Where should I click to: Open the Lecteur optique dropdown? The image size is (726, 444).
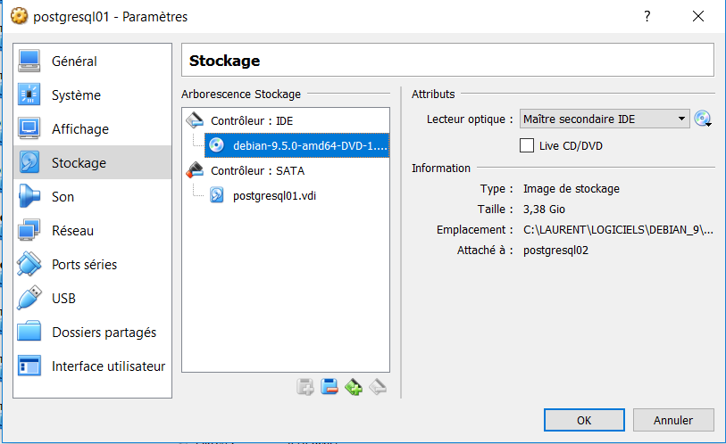(605, 119)
